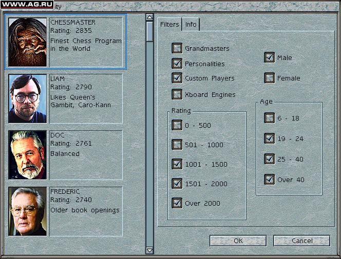This screenshot has height=259, width=341.
Task: Uncheck the Male filter
Action: (x=270, y=57)
